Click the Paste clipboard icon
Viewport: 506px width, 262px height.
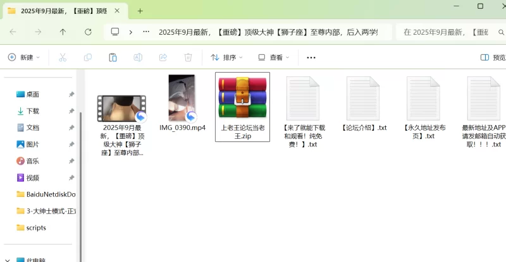tap(113, 57)
